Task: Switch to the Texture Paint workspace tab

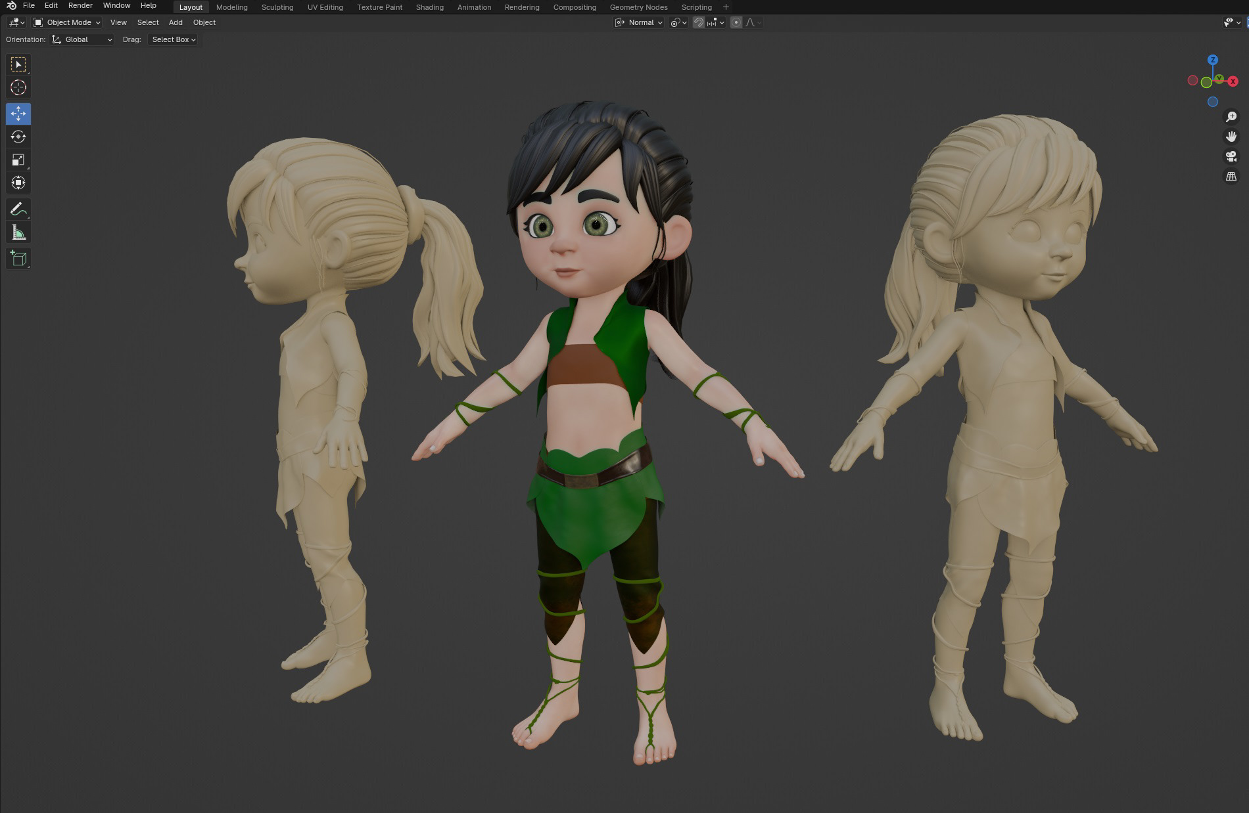Action: coord(379,7)
